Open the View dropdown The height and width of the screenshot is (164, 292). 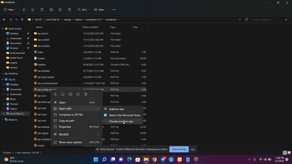pyautogui.click(x=100, y=10)
